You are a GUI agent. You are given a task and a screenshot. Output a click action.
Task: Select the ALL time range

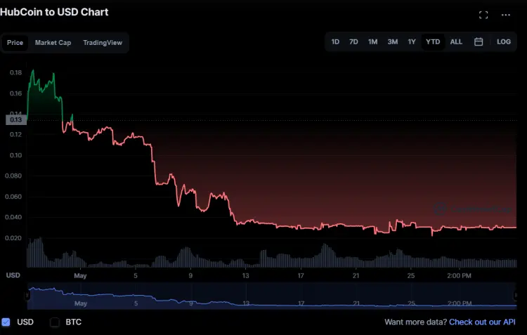click(456, 41)
